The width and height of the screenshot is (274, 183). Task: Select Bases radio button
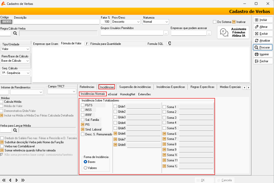(85, 162)
